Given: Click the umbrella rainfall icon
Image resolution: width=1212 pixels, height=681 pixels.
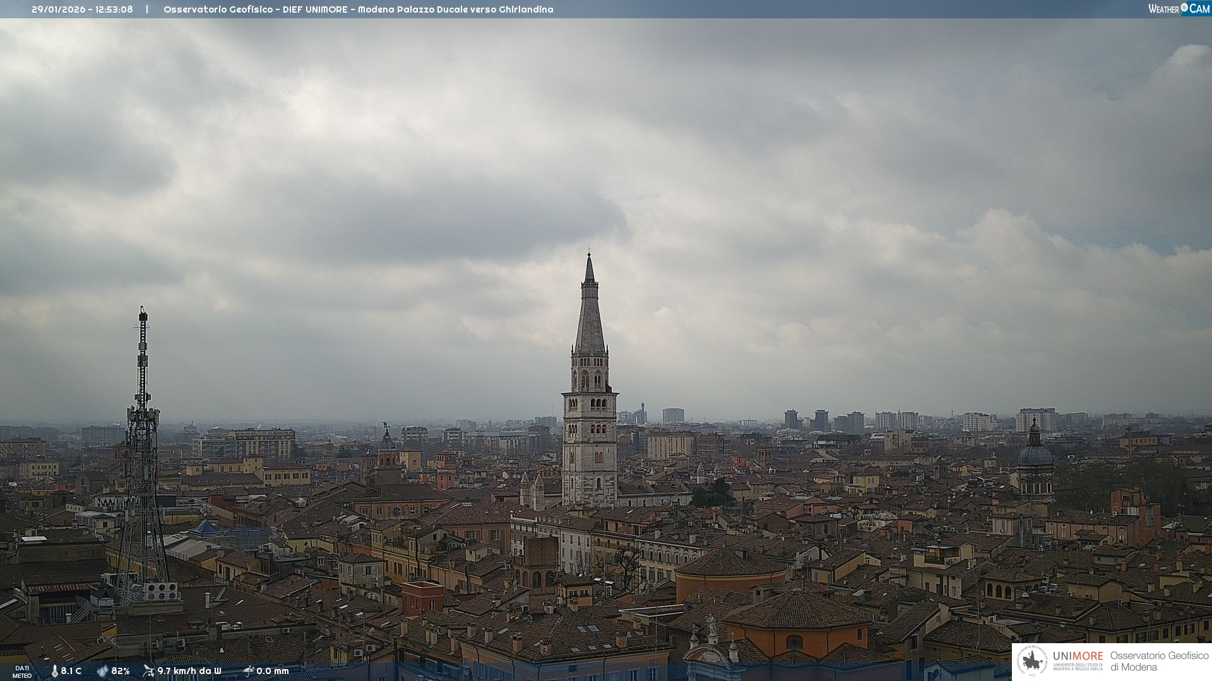Looking at the screenshot, I should pyautogui.click(x=249, y=671).
